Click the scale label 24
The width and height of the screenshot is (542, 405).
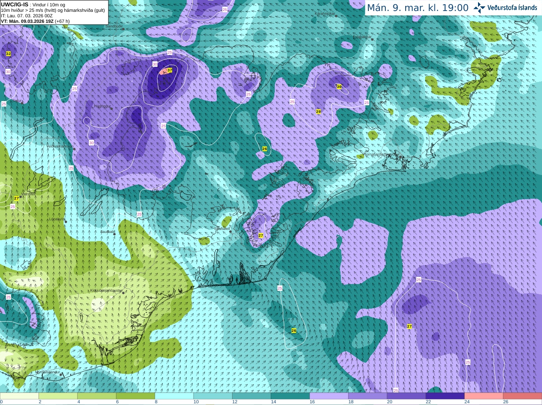click(467, 402)
